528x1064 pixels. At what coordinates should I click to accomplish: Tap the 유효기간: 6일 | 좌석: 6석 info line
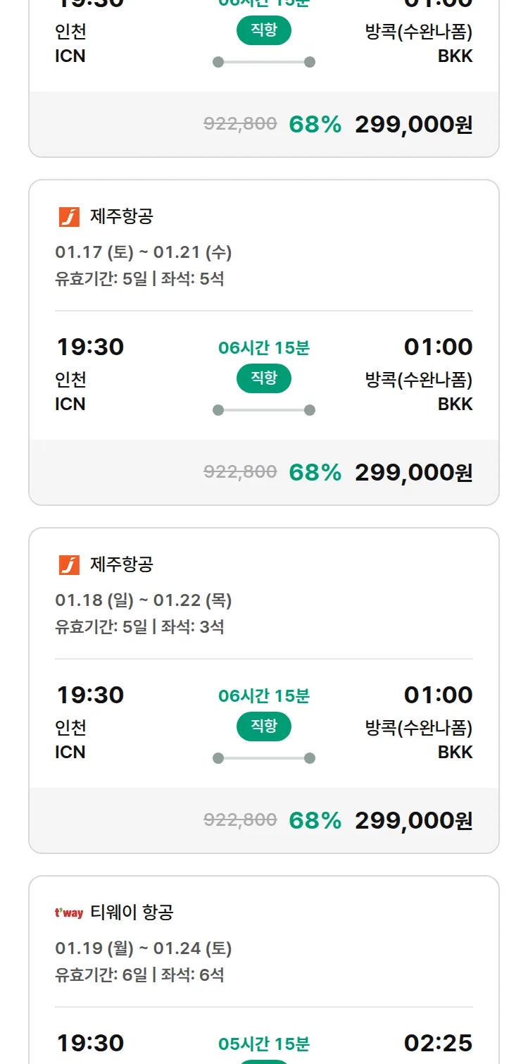[x=139, y=975]
